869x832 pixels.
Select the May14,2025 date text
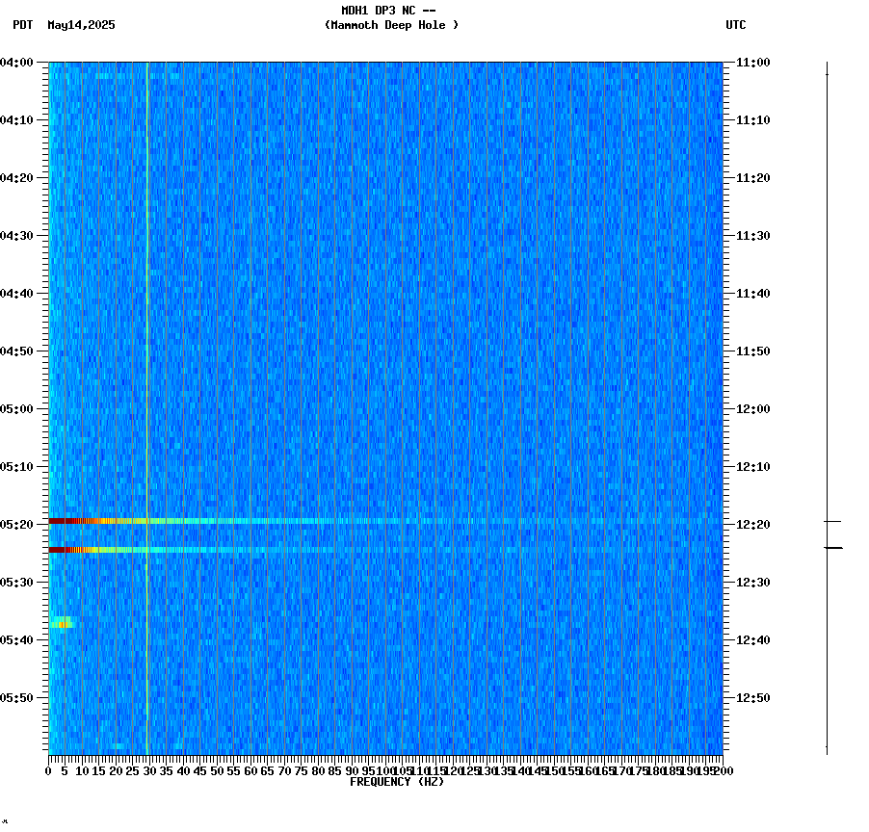[x=80, y=26]
